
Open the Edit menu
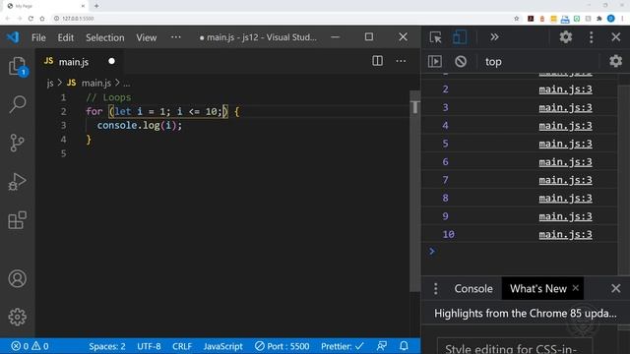[66, 37]
